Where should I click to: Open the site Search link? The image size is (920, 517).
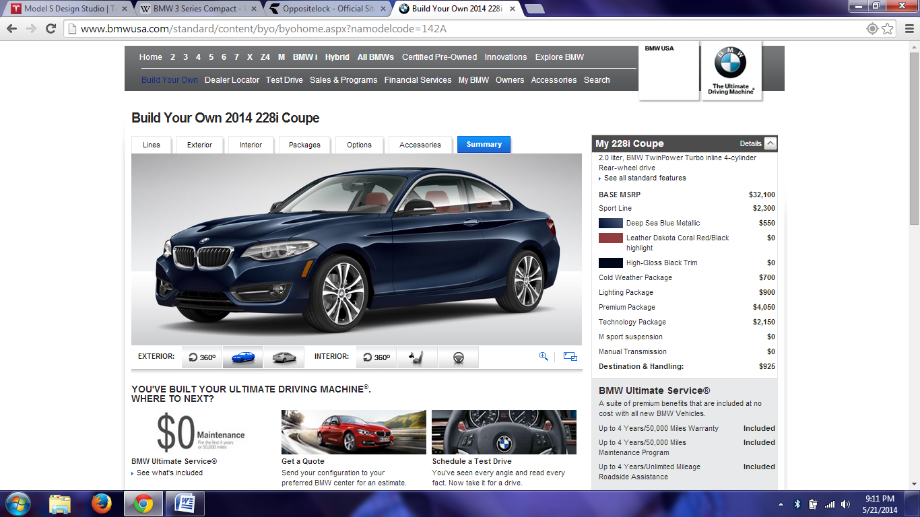point(597,80)
